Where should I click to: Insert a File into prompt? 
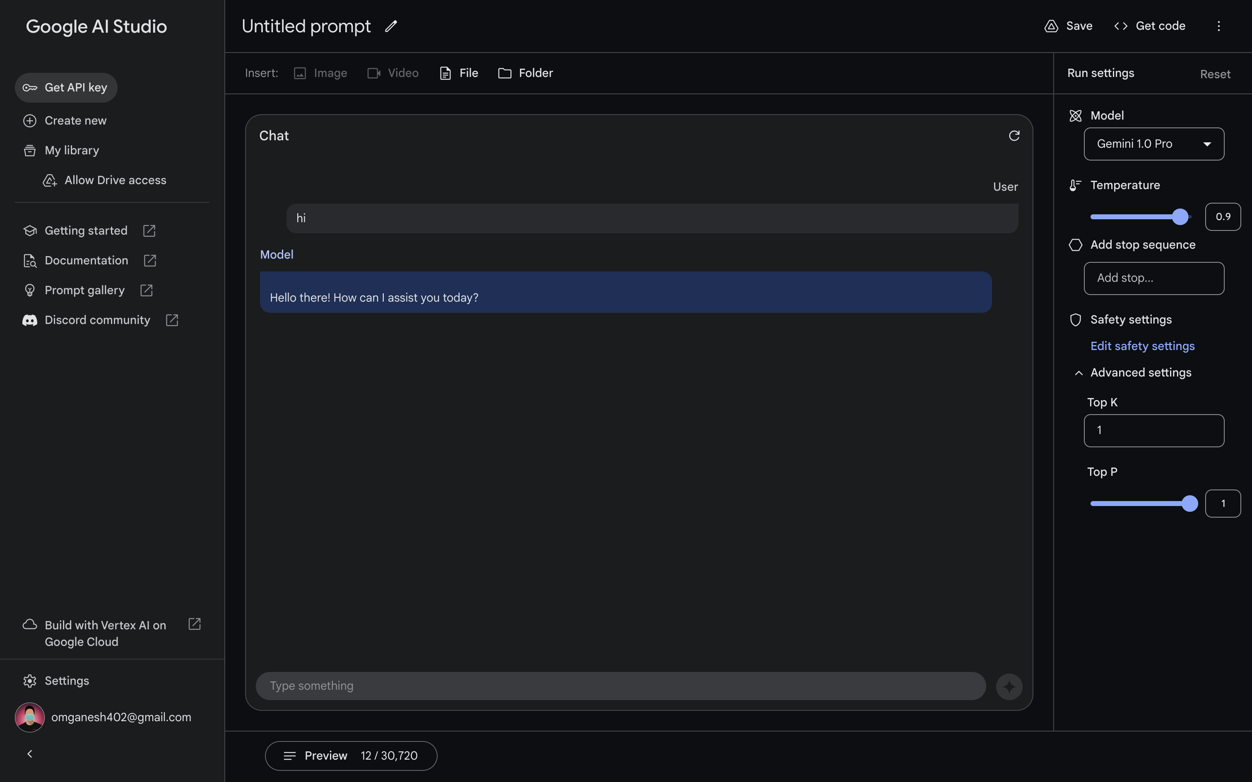pyautogui.click(x=458, y=73)
